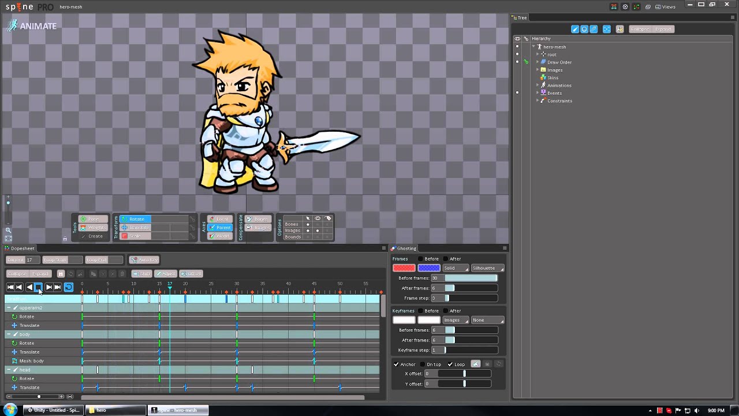Expand the root node in tree
739x416 pixels.
538,54
